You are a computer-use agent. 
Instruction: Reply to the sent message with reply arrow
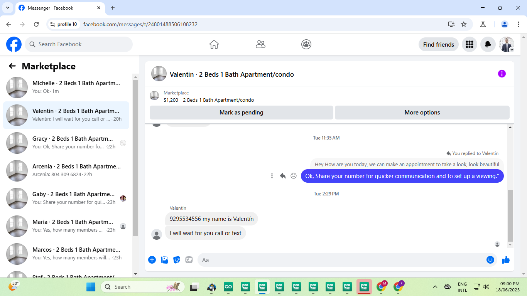click(283, 176)
